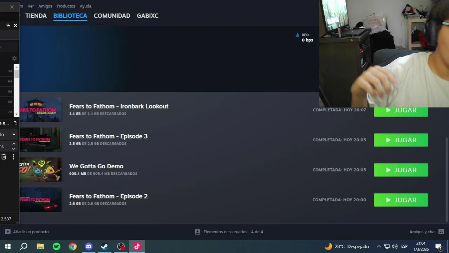Switch to the BIBLIOTECA tab
Image resolution: width=449 pixels, height=253 pixels.
point(70,16)
